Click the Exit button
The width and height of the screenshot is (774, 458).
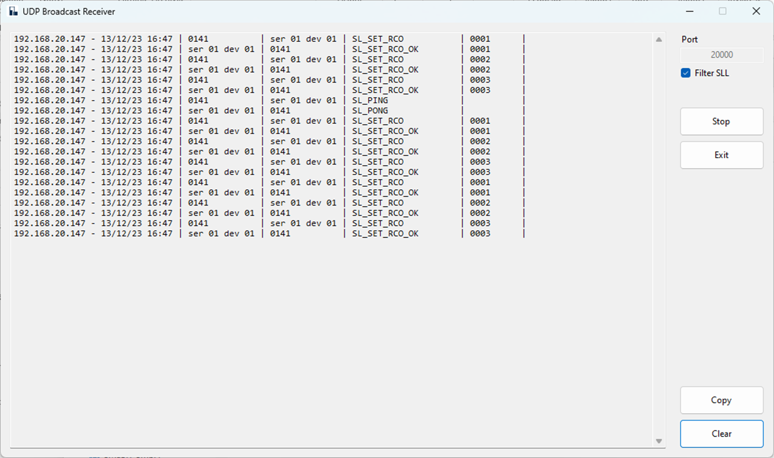pyautogui.click(x=721, y=155)
